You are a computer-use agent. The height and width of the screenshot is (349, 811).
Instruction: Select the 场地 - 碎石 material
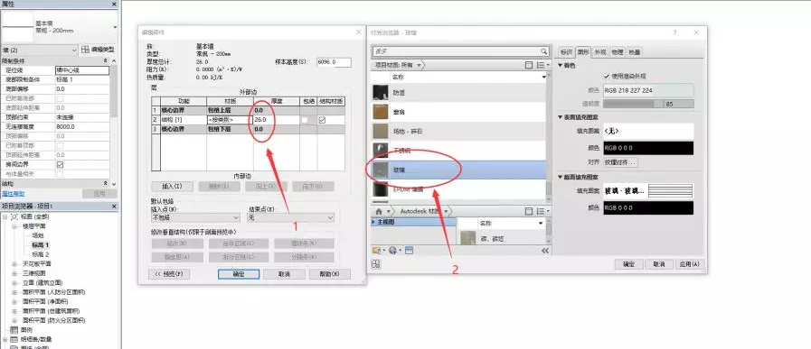[x=458, y=131]
